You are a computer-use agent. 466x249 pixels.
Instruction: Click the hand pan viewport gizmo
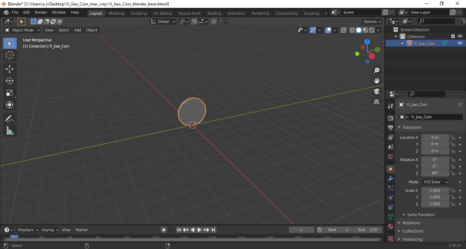point(377,81)
